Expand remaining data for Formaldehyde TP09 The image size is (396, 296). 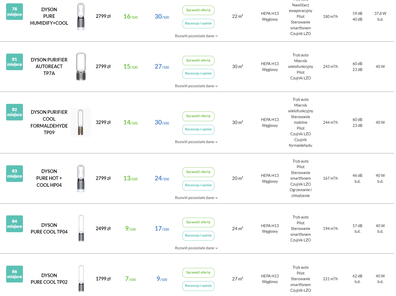coord(196,142)
